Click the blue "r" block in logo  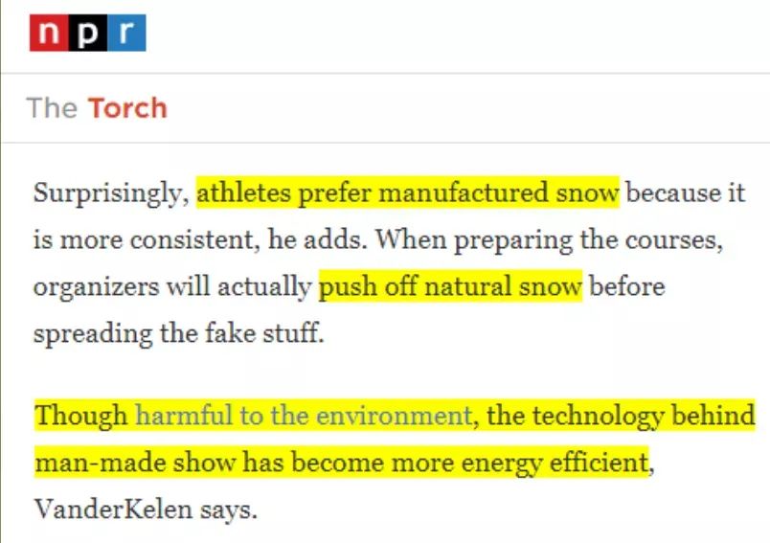tap(126, 34)
